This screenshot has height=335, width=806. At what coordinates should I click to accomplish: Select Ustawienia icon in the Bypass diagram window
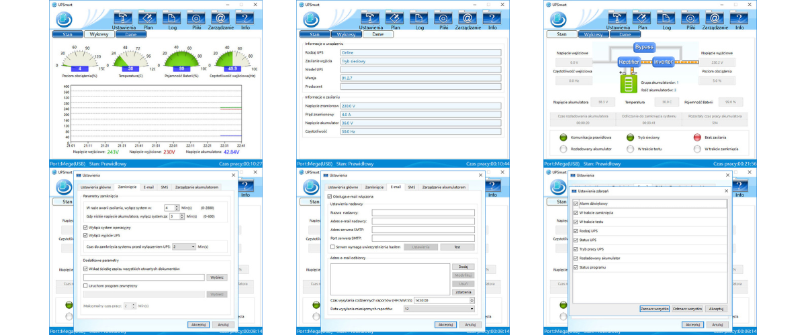(x=617, y=19)
